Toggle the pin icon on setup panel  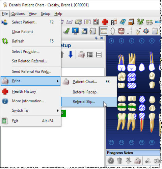point(96,38)
